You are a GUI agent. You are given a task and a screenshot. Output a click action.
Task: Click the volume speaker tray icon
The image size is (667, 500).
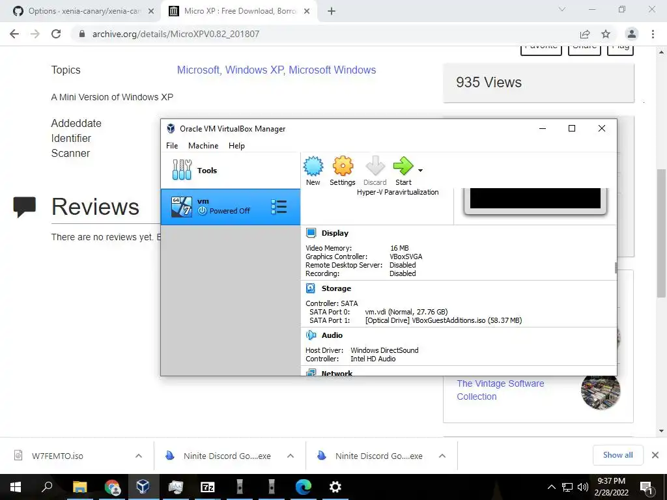coord(582,487)
